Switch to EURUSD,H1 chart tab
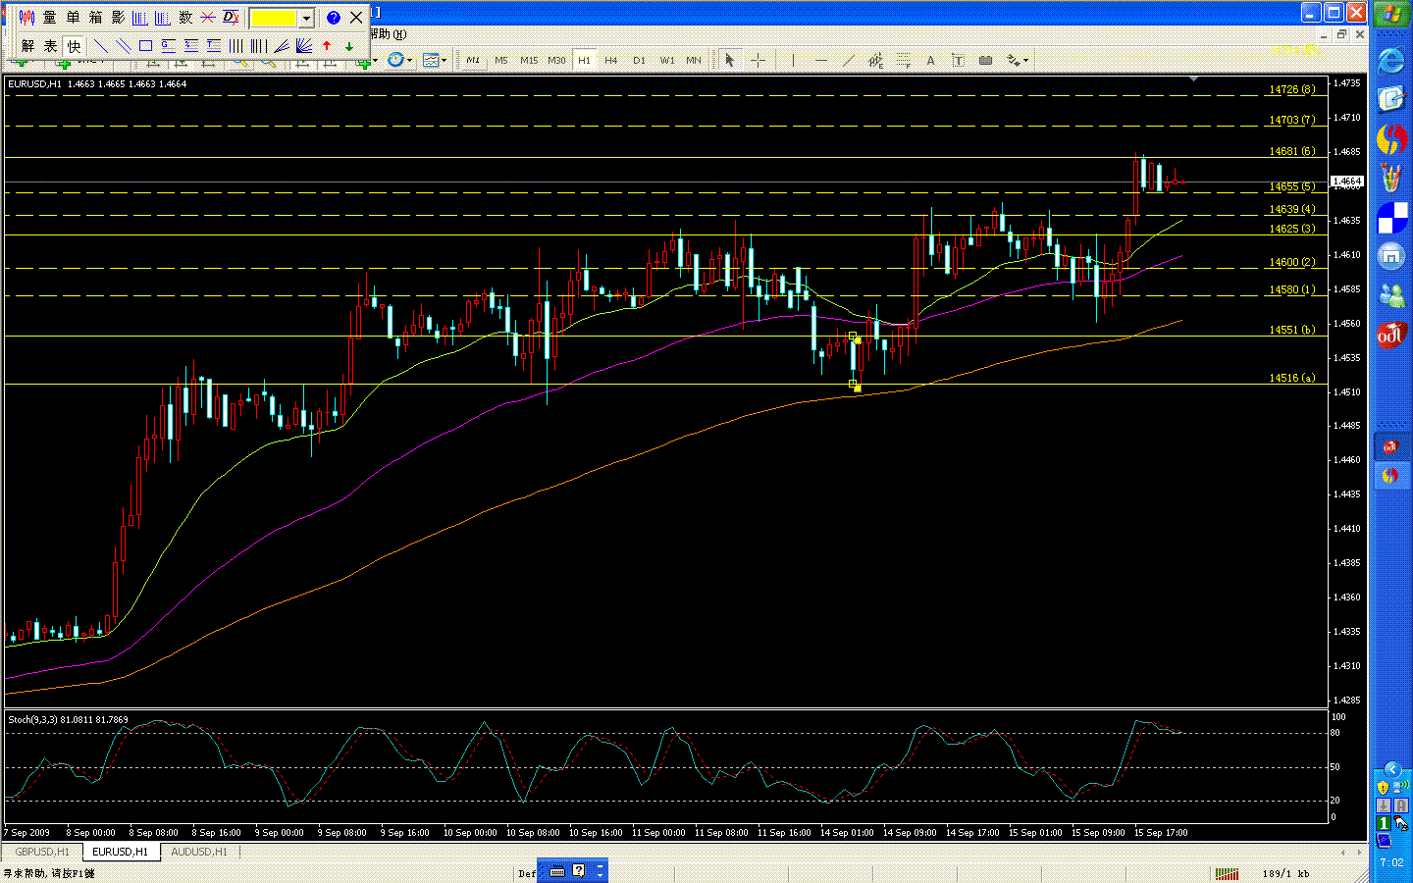 click(x=121, y=852)
